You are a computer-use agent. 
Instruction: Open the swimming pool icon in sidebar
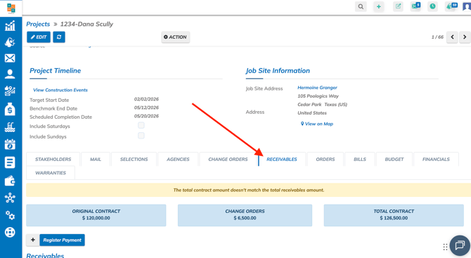click(10, 127)
